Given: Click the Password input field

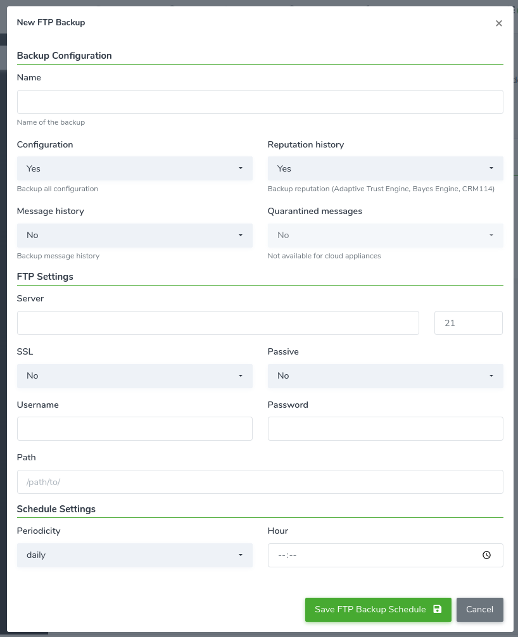Looking at the screenshot, I should pyautogui.click(x=385, y=429).
